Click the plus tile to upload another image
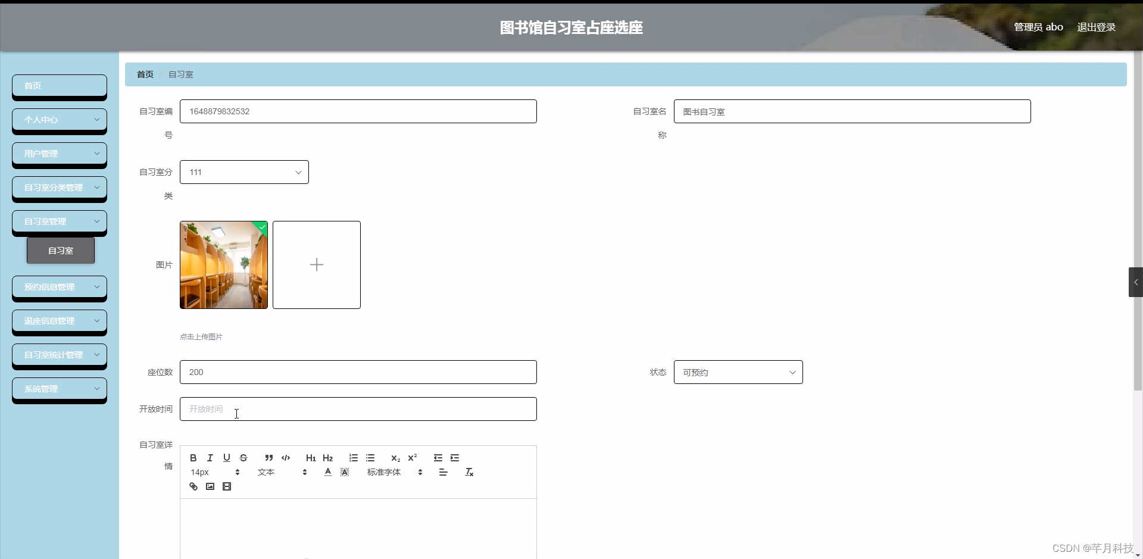This screenshot has width=1143, height=559. [x=316, y=265]
